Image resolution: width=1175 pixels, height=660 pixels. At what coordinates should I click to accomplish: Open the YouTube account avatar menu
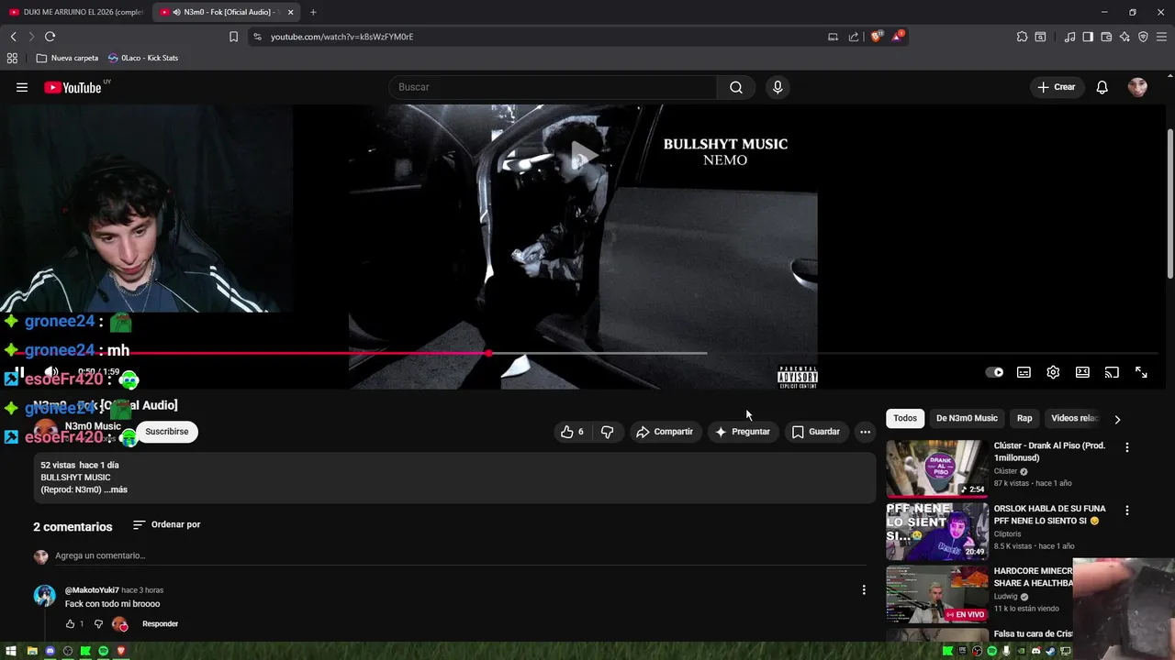[x=1137, y=87]
